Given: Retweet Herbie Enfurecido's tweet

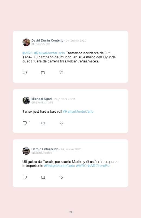Looking at the screenshot, I should click(43, 177).
